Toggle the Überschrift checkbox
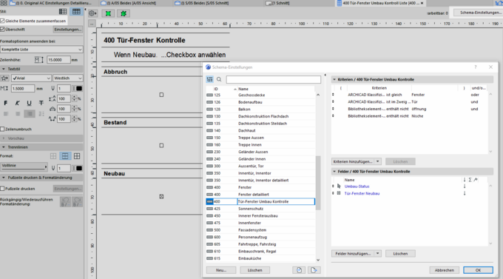This screenshot has width=503, height=279. click(2, 29)
